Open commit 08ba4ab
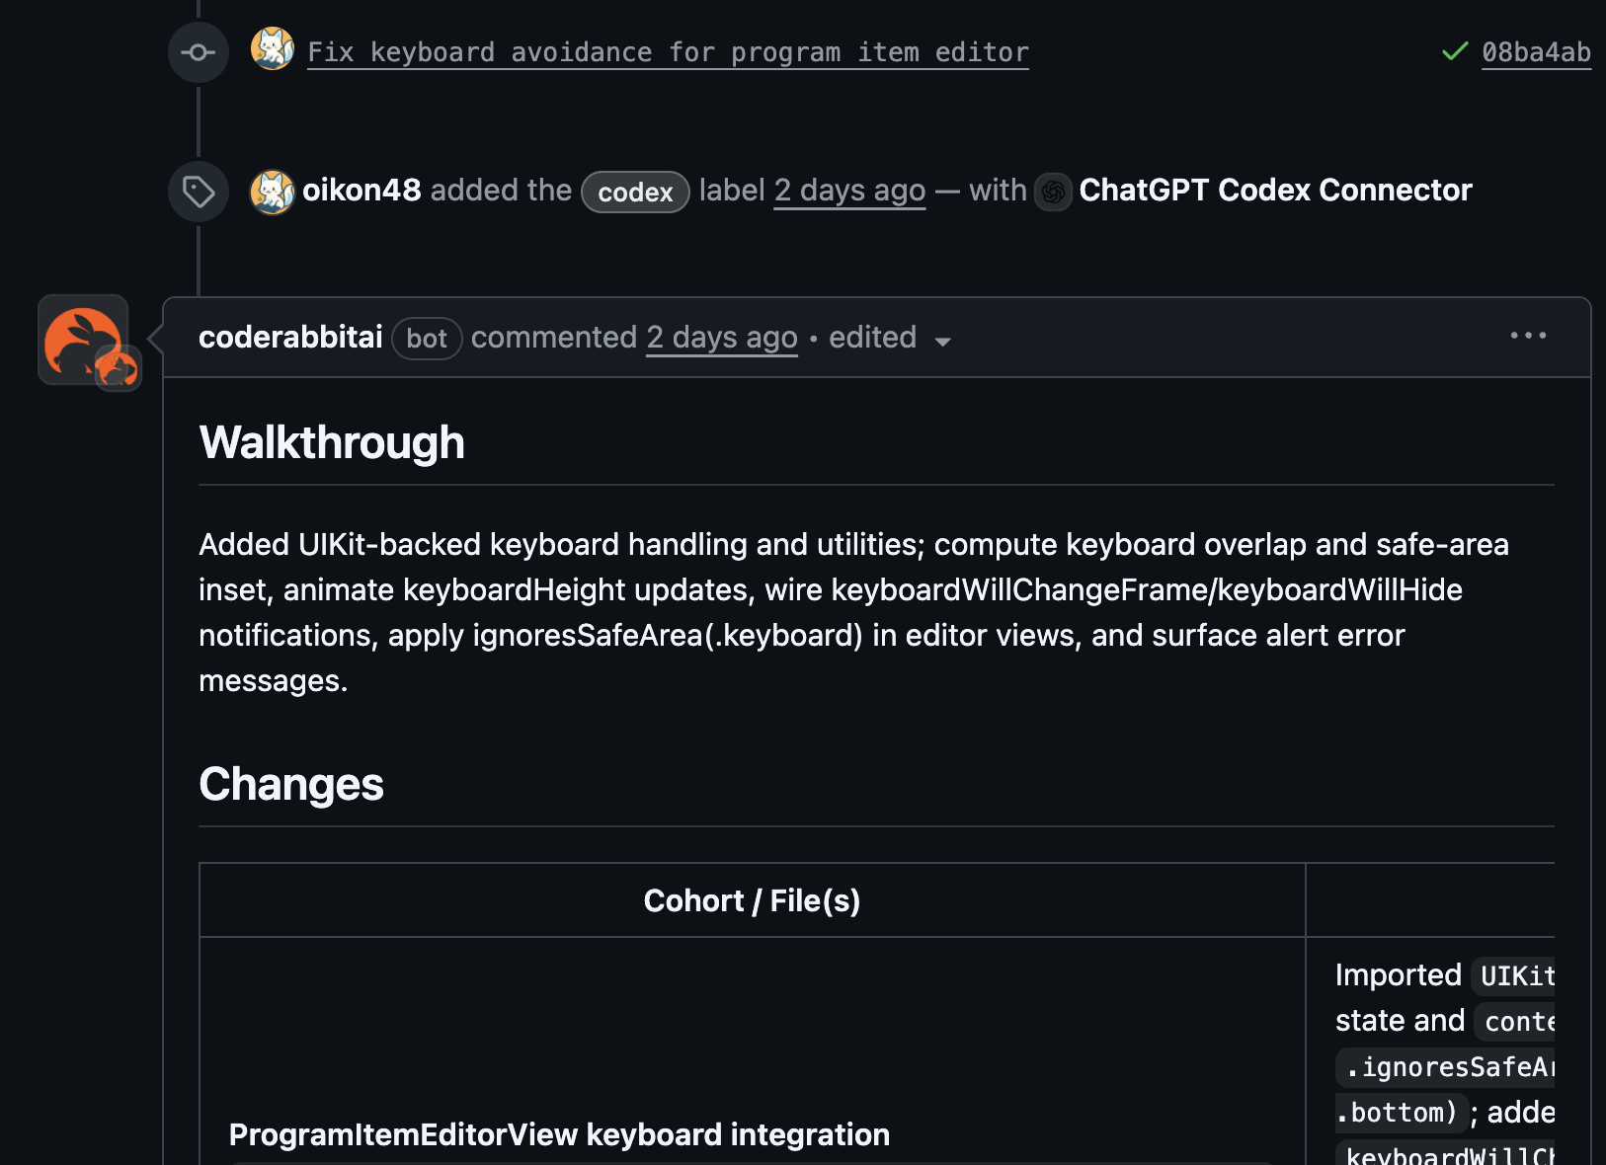Image resolution: width=1606 pixels, height=1165 pixels. [x=1535, y=52]
